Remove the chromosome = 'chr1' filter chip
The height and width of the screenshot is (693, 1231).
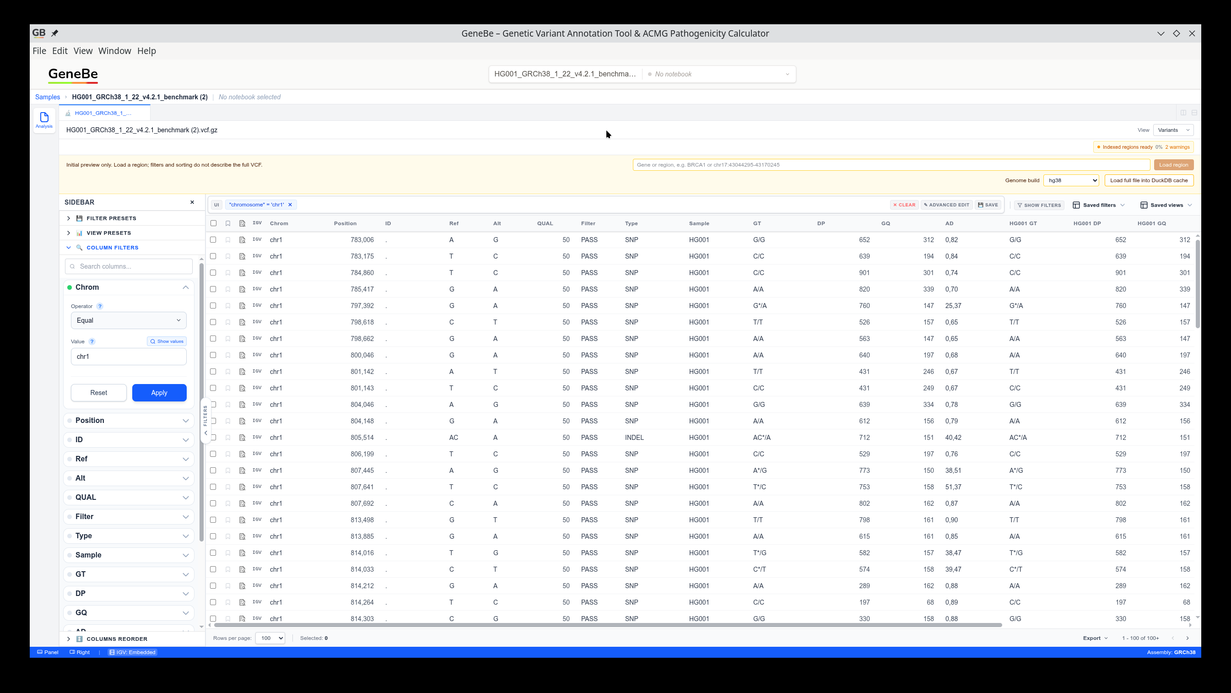coord(290,205)
